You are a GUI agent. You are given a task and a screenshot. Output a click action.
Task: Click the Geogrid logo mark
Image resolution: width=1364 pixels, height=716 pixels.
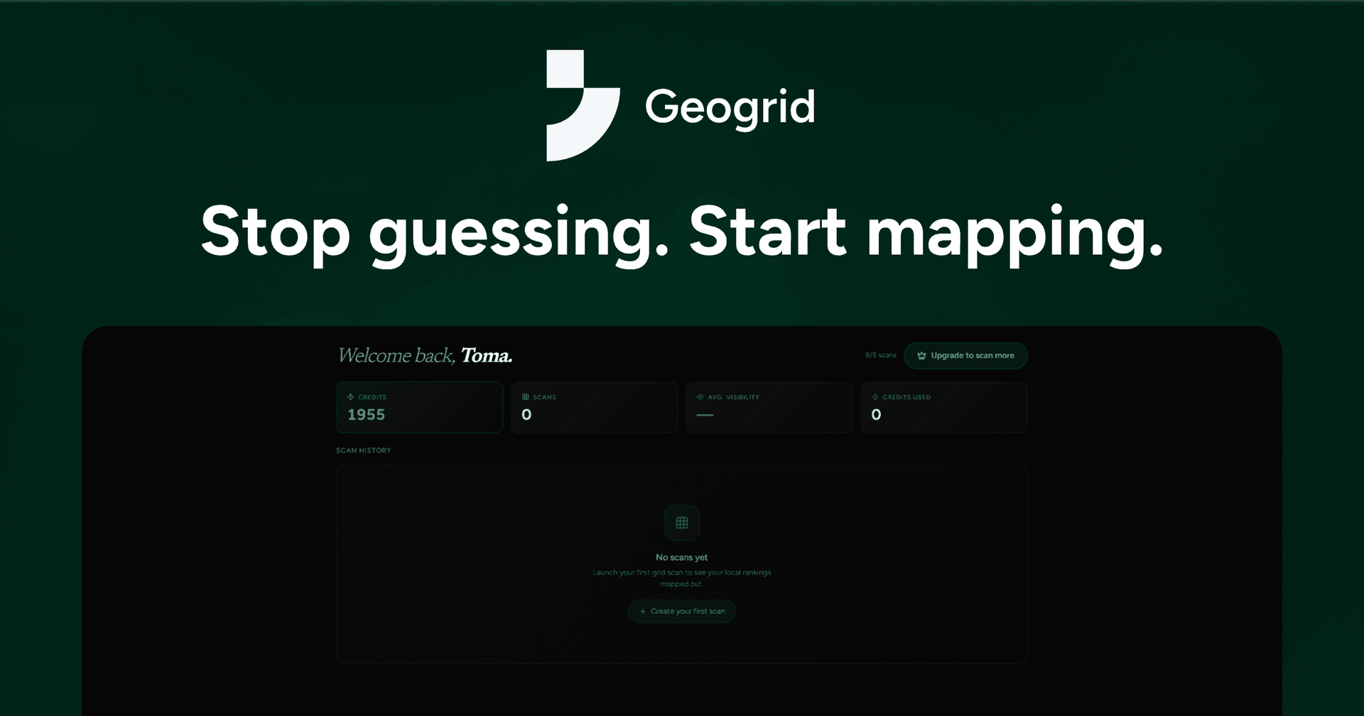click(x=583, y=105)
